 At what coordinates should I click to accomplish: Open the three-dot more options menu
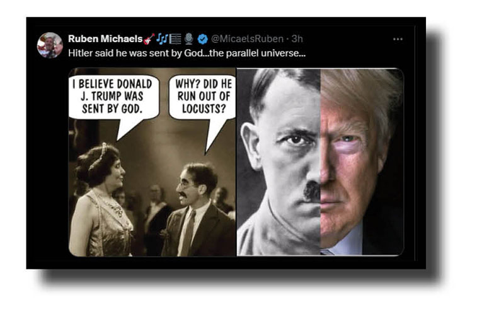(x=398, y=39)
